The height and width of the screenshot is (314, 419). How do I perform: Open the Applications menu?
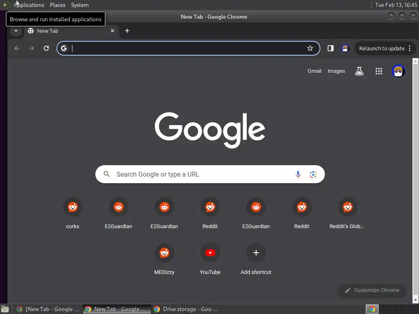29,5
